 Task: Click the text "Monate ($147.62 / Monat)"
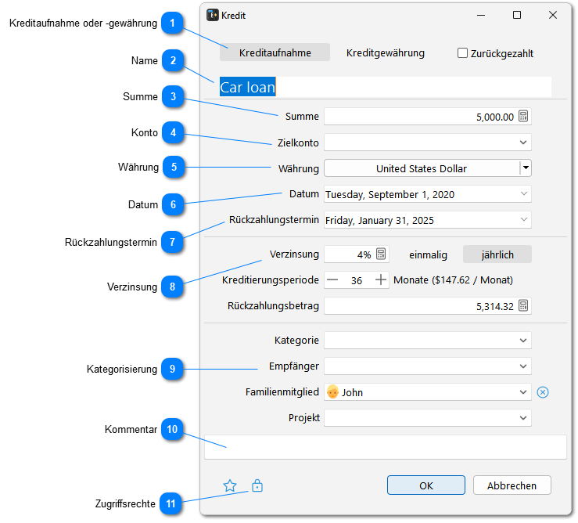(453, 280)
